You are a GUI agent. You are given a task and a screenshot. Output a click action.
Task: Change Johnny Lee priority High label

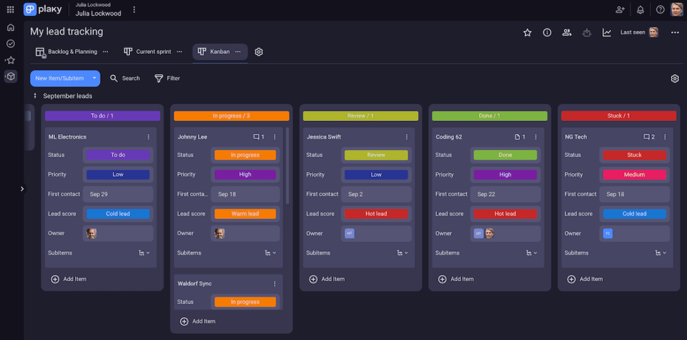coord(245,174)
